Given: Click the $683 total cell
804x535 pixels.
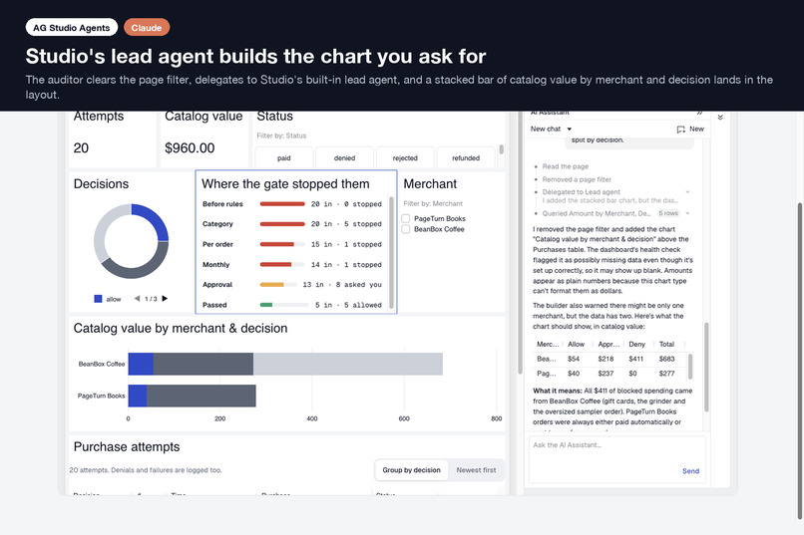Looking at the screenshot, I should [x=666, y=359].
